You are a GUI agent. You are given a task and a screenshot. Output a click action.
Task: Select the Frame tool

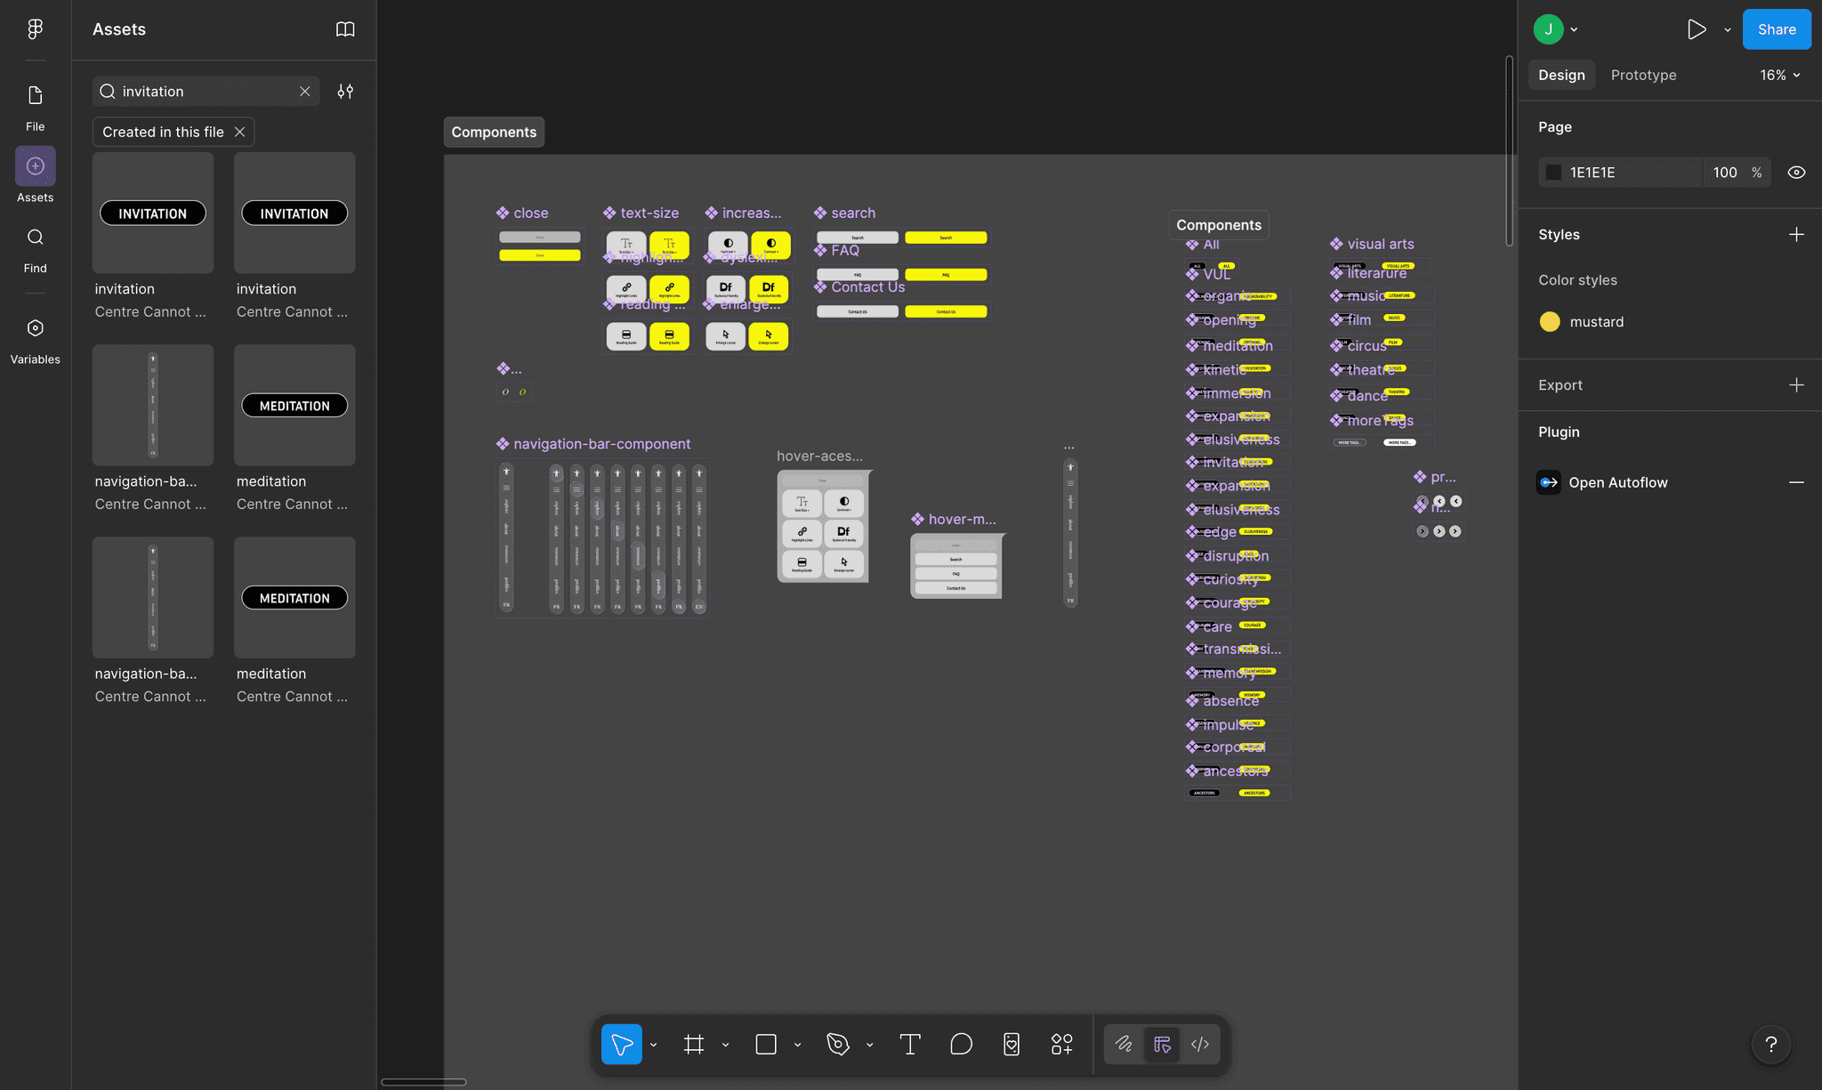(694, 1044)
